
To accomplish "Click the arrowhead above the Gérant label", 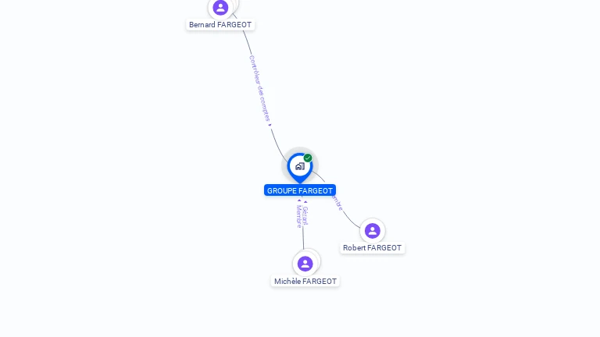I will click(305, 202).
